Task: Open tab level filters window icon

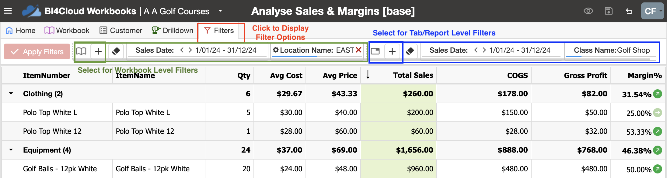Action: (375, 51)
